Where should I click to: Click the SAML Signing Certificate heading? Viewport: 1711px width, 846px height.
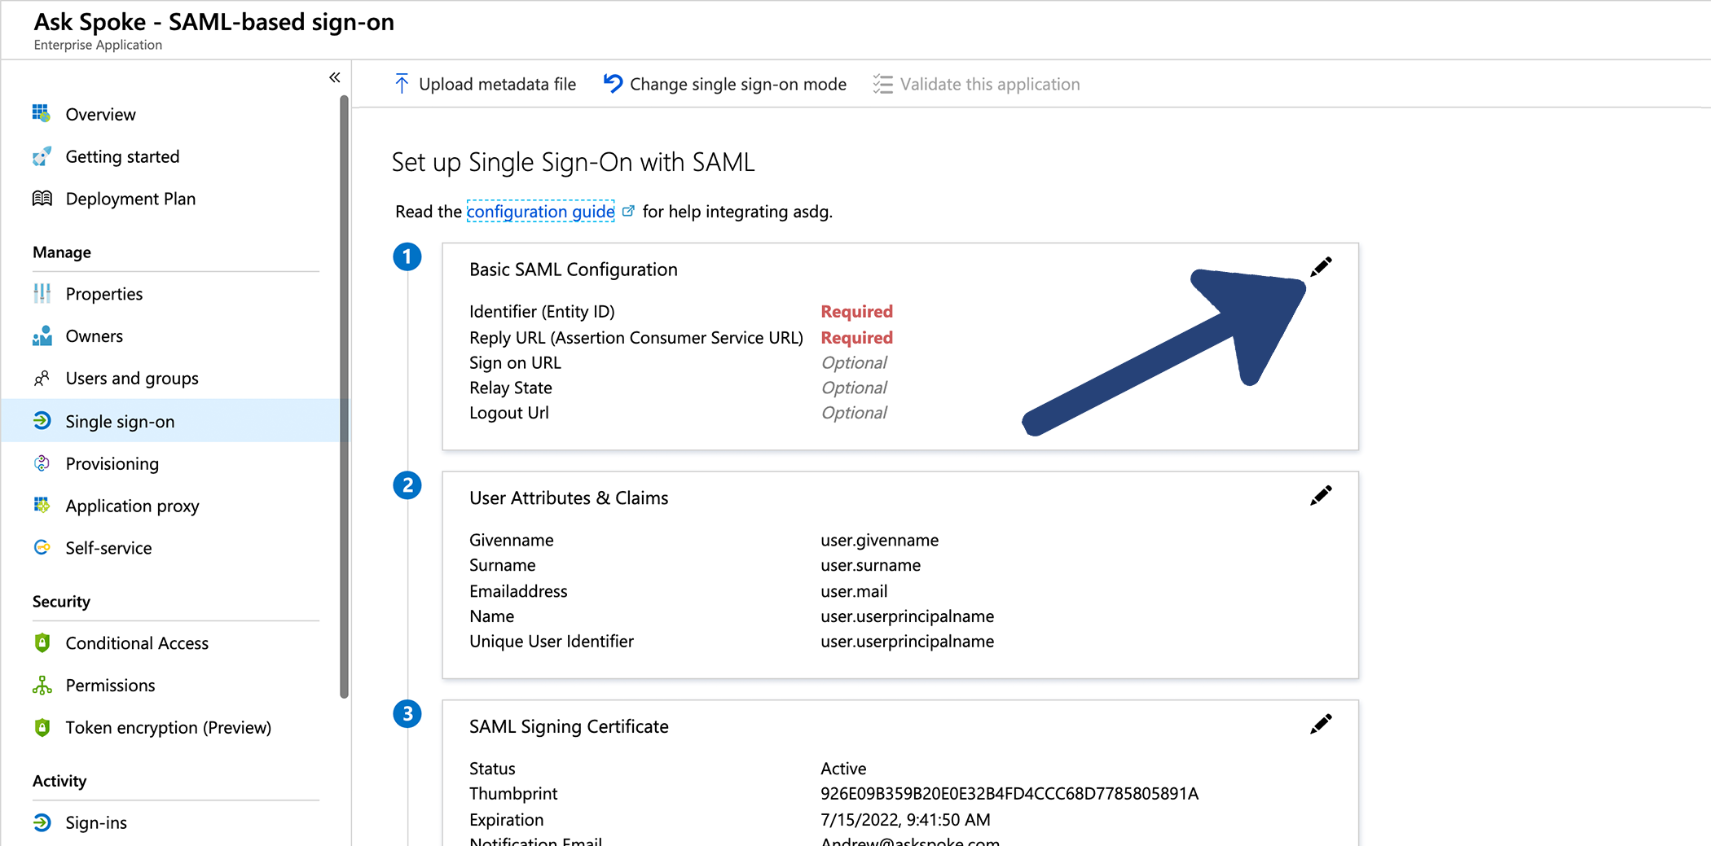(x=569, y=727)
